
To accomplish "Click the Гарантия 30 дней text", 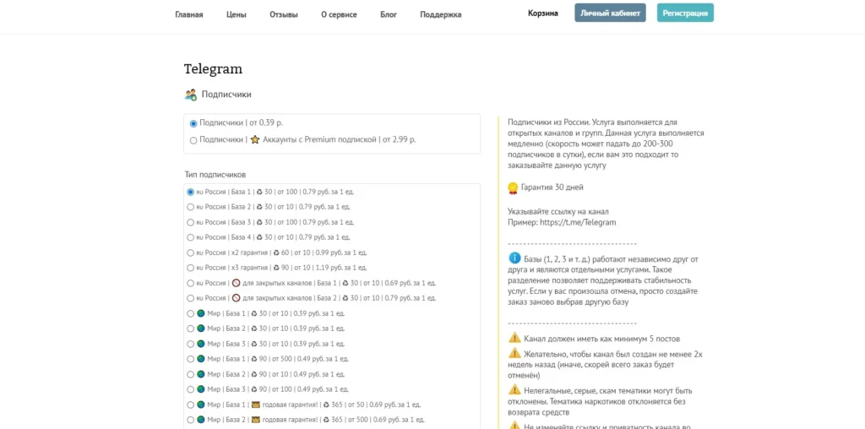I will [552, 187].
